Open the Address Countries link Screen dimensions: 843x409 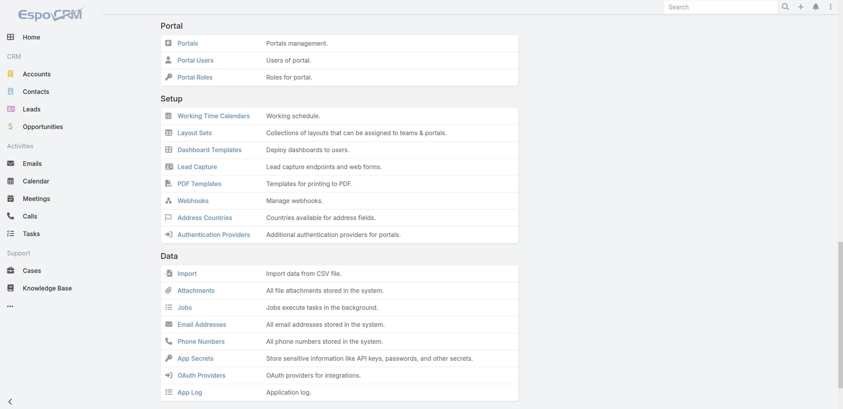tap(205, 218)
